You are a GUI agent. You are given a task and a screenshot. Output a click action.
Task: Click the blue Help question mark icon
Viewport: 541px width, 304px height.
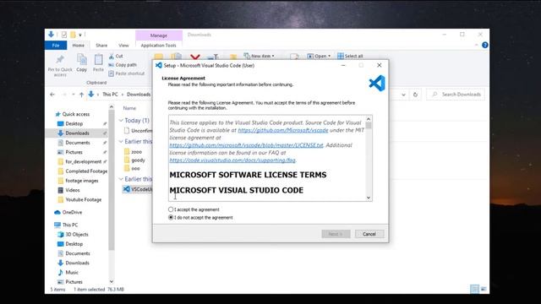pos(484,45)
